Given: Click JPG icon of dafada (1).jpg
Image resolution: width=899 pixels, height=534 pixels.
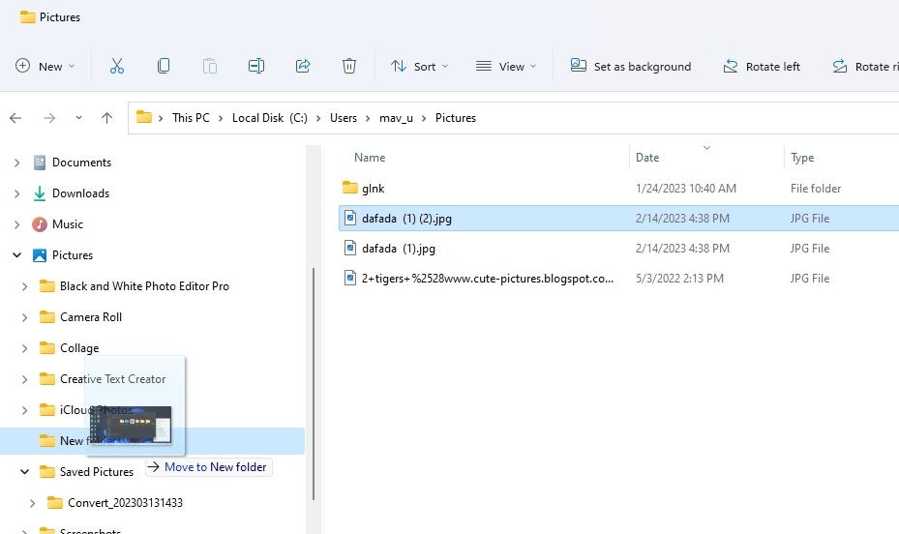Looking at the screenshot, I should pos(349,248).
